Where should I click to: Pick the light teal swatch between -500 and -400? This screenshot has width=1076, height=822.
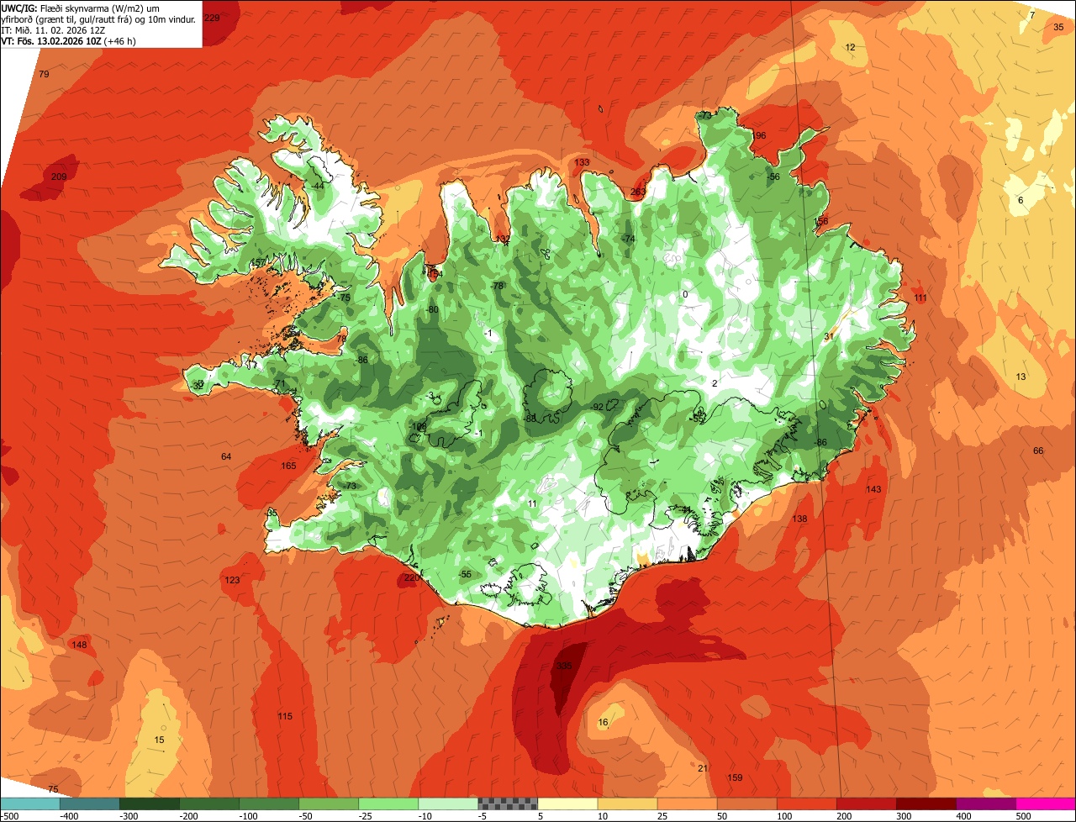pos(29,804)
